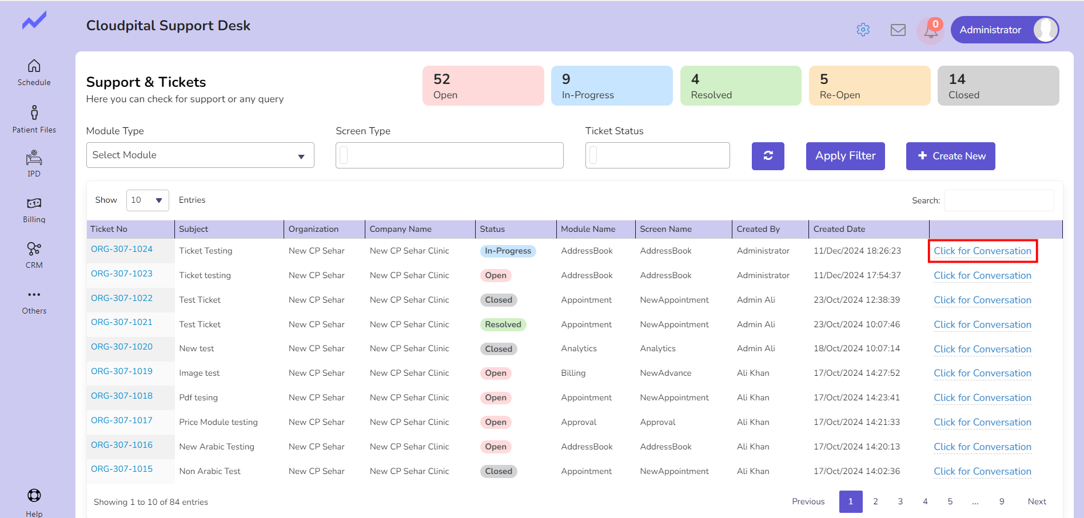Screen dimensions: 1084x518
Task: Open the Show entries count dropdown
Action: [x=147, y=200]
